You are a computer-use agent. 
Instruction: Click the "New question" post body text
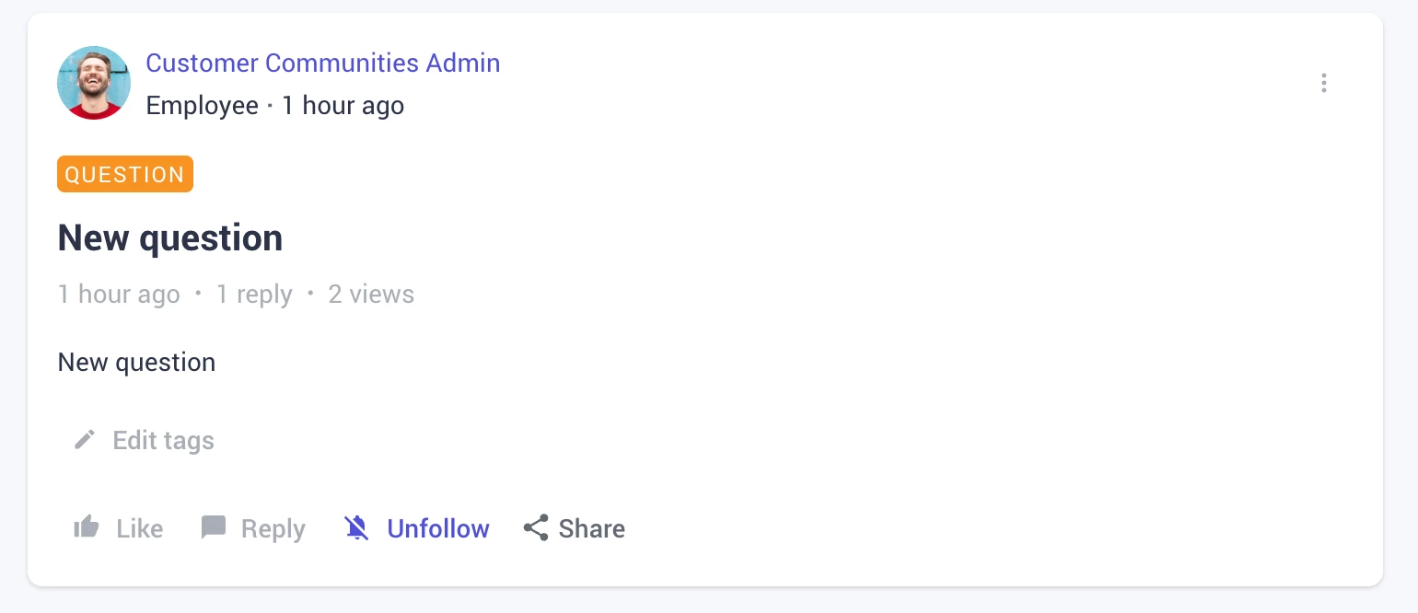click(136, 363)
